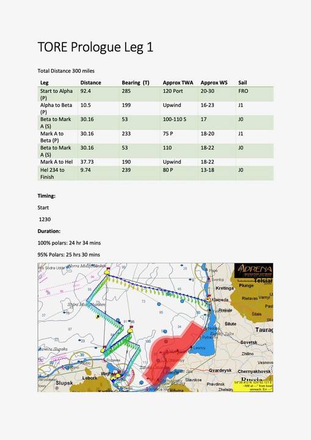311x440 pixels.
Task: Click the "Approx TWA" column header
Action: coord(178,82)
